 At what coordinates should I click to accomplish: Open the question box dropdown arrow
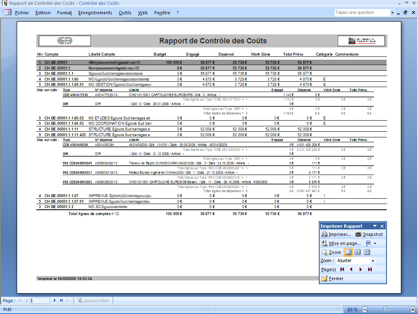point(392,13)
